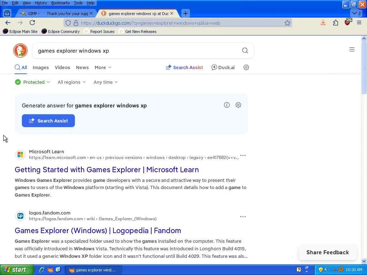Click info icon in Search Assist box
Screen dimensions: 367x275
click(x=227, y=105)
